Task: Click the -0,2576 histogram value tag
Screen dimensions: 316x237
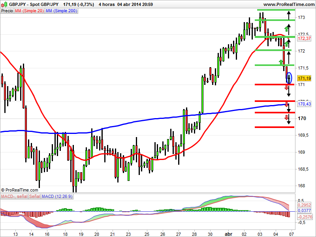Action: (305, 217)
